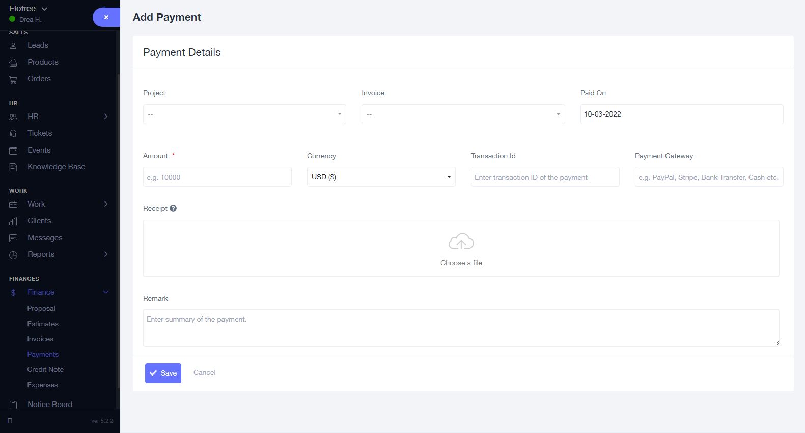Open the Project dropdown
Screen dimensions: 805x433
point(244,114)
